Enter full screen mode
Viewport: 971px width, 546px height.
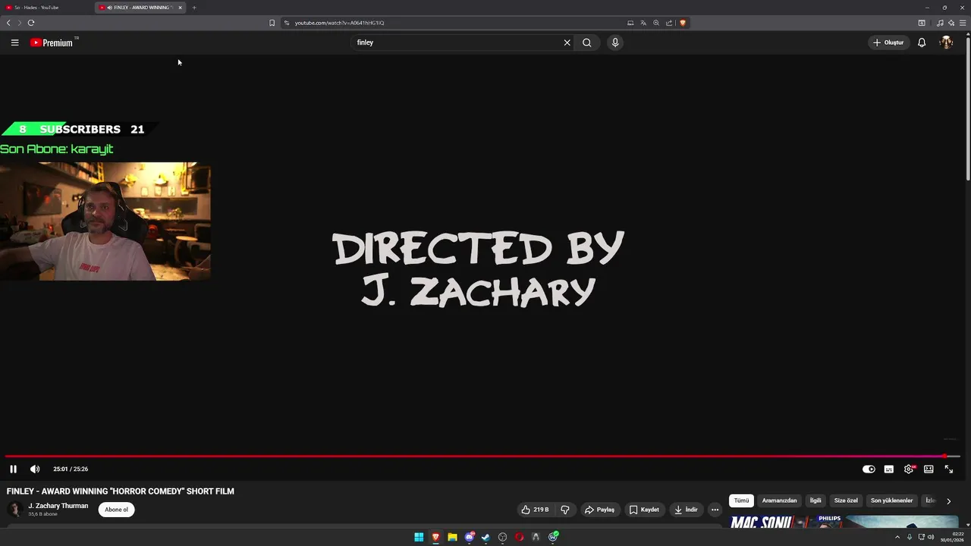(948, 469)
